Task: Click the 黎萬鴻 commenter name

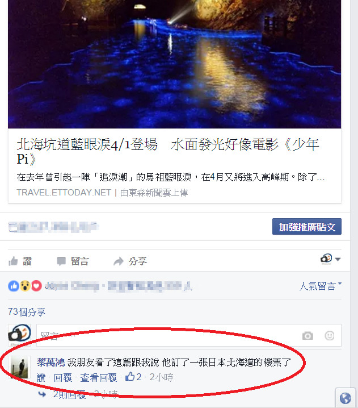Action: click(x=50, y=362)
